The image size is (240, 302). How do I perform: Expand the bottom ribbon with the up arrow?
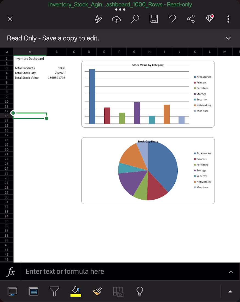point(230,291)
